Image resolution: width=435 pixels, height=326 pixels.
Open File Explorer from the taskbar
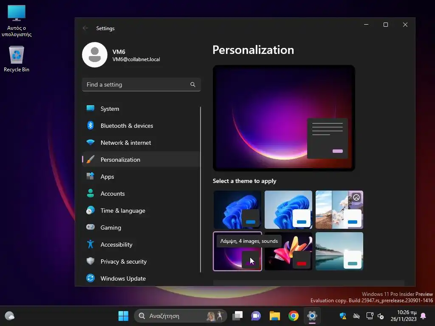click(275, 316)
